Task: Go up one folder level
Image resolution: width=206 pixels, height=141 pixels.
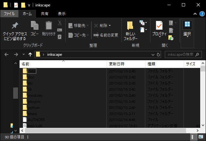Action: point(30,54)
